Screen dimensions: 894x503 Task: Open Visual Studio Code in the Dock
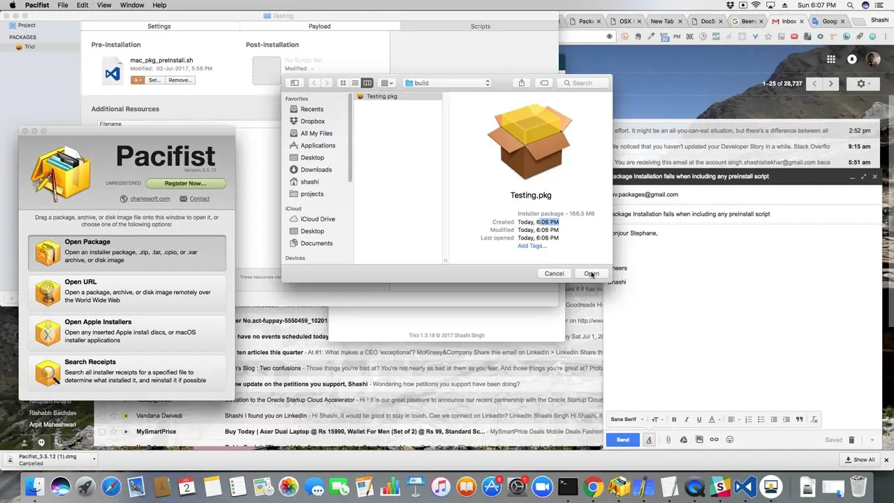click(745, 486)
